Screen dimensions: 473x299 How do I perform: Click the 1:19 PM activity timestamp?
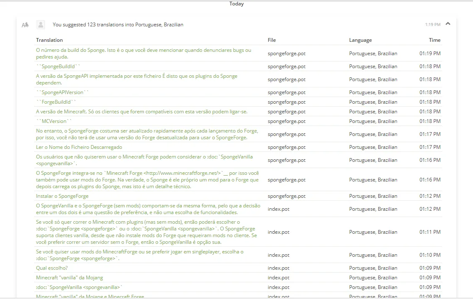[433, 24]
